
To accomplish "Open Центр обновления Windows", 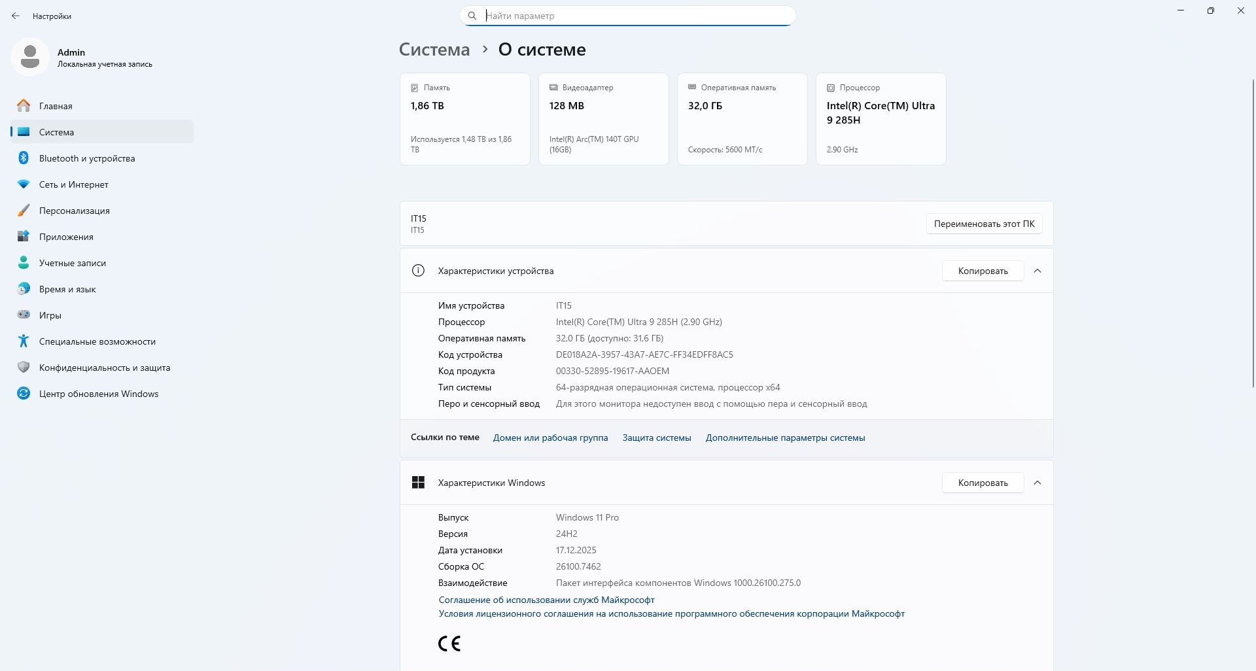I will 102,394.
